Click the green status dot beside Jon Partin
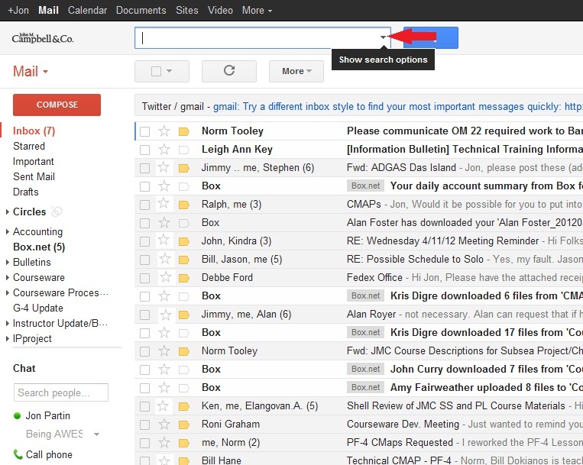The width and height of the screenshot is (583, 465). click(x=17, y=415)
